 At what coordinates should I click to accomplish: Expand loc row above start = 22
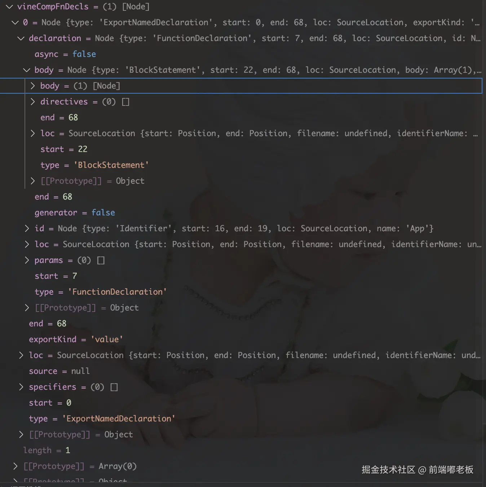point(32,133)
